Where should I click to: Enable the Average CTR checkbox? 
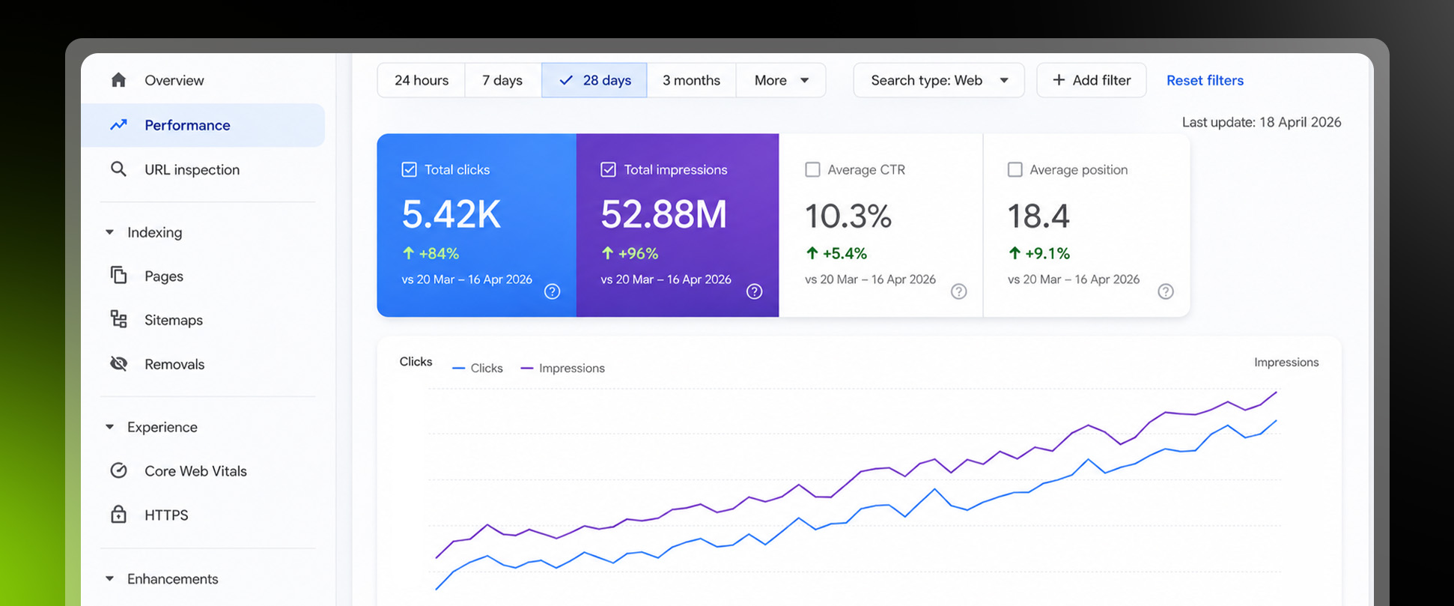[x=812, y=170]
